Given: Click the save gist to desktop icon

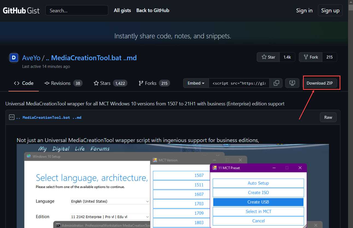Looking at the screenshot, I should coord(292,83).
